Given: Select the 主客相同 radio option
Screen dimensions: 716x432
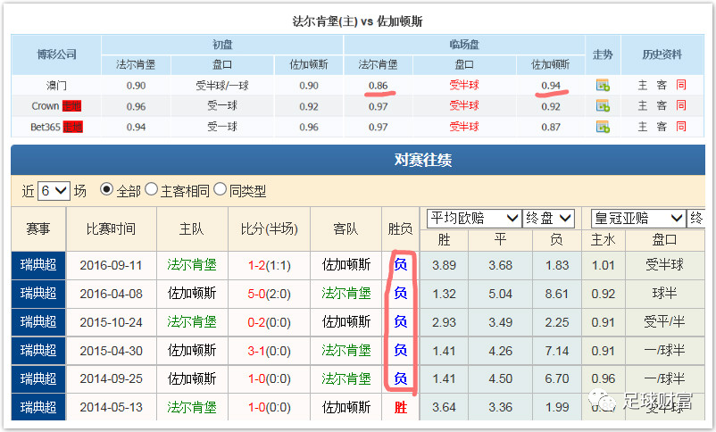Looking at the screenshot, I should (x=151, y=190).
